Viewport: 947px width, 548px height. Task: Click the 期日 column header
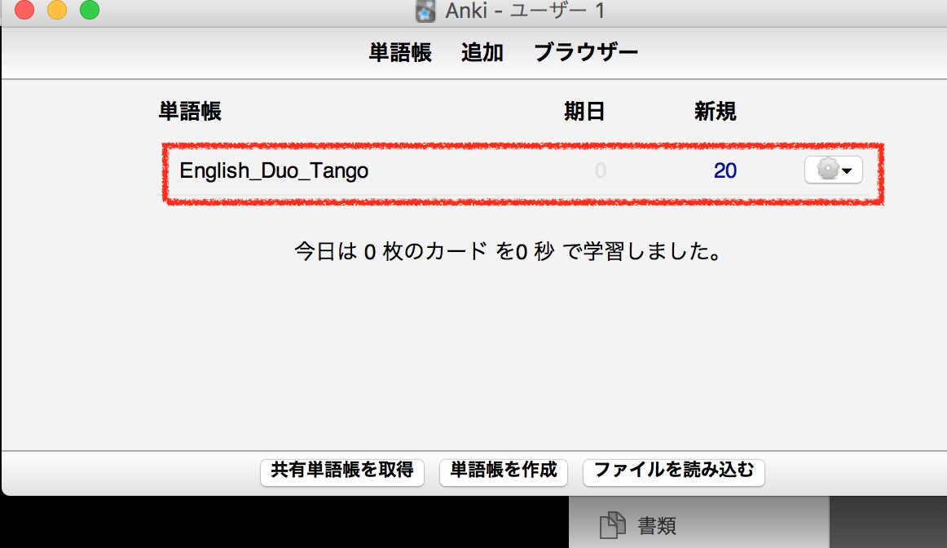[x=584, y=111]
